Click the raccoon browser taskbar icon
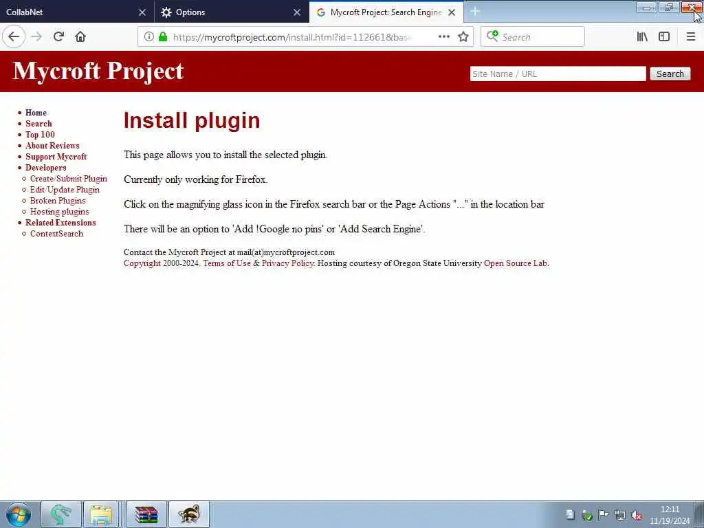The height and width of the screenshot is (528, 704). (188, 514)
